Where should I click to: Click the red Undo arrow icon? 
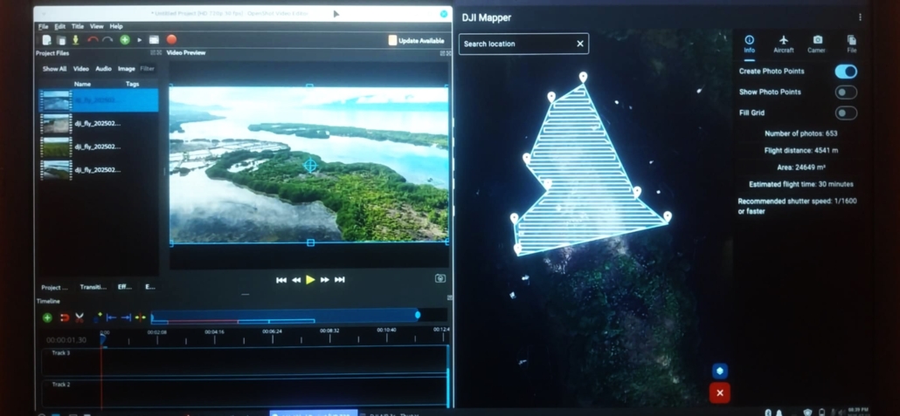93,40
